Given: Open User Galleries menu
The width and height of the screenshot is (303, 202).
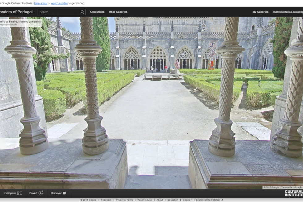Looking at the screenshot, I should point(118,12).
